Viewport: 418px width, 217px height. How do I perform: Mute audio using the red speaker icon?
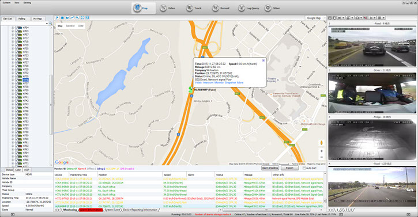pyautogui.click(x=365, y=18)
